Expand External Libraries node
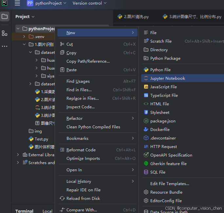 tap(18, 155)
